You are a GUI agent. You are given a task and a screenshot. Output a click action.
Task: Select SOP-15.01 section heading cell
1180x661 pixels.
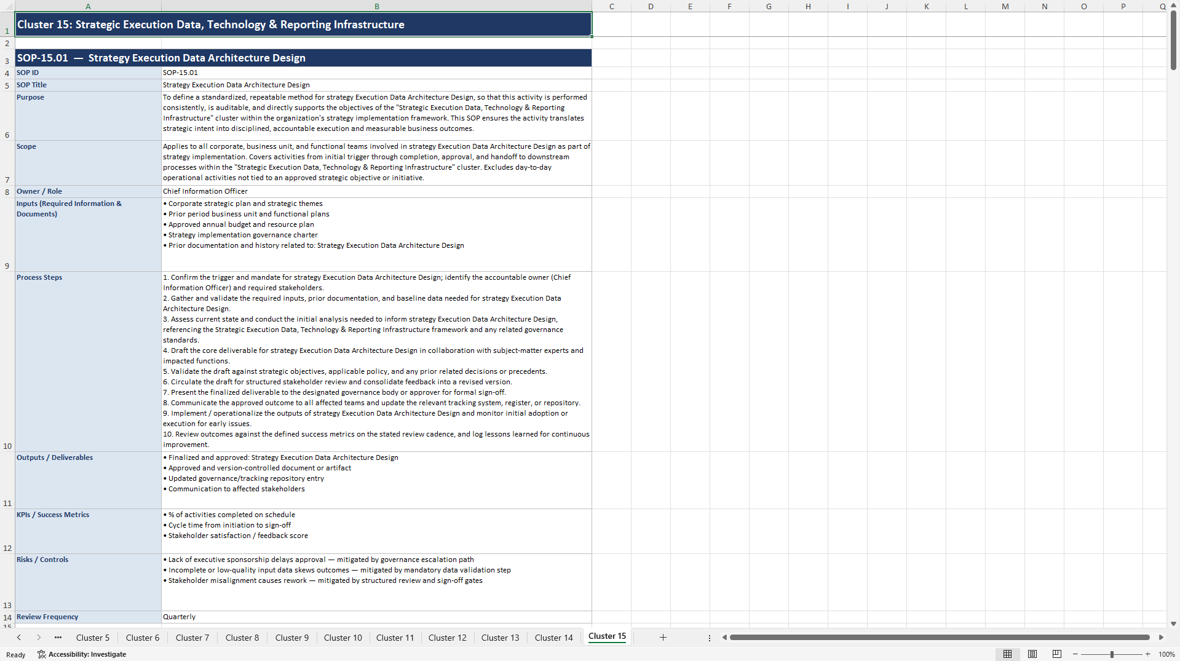click(x=303, y=58)
